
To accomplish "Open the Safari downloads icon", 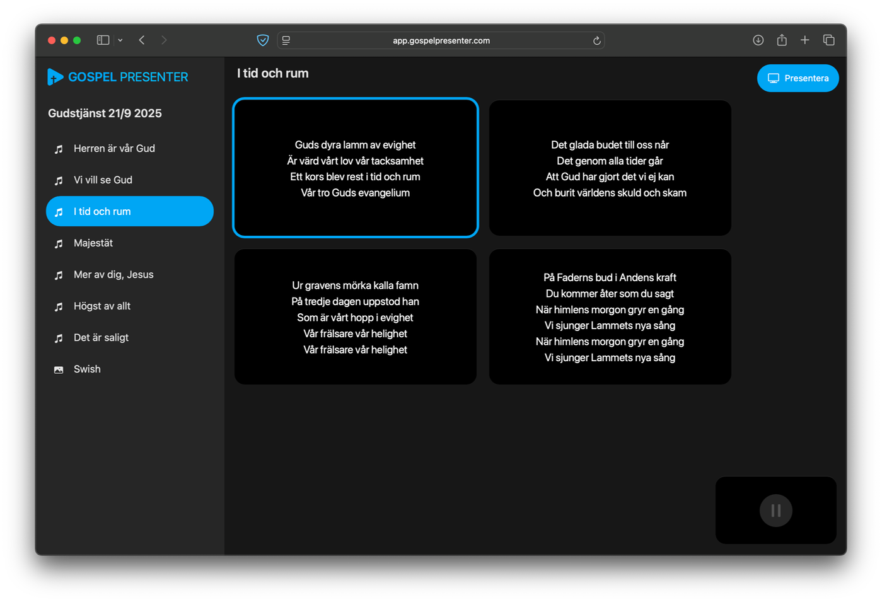I will pos(758,40).
